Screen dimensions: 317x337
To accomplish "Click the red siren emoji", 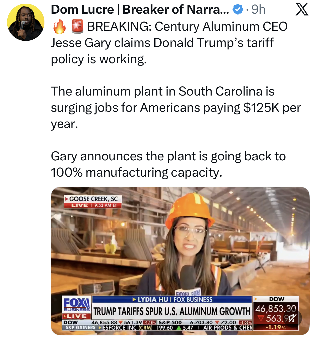I will tap(78, 26).
